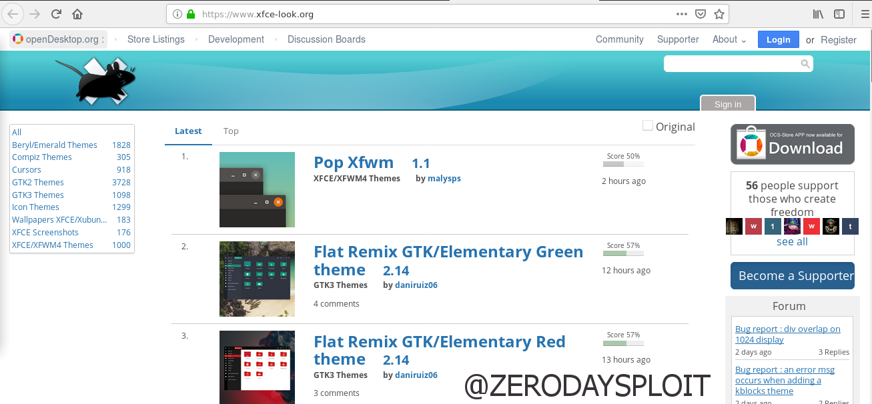Viewport: 872px width, 404px height.
Task: Open the '3 comments' link
Action: (336, 393)
